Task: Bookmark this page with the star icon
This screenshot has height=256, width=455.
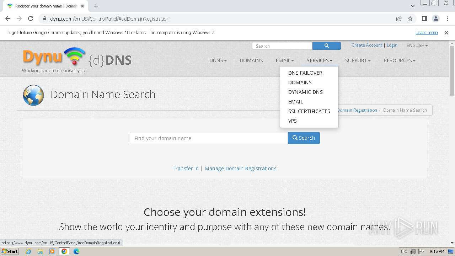Action: [x=410, y=18]
